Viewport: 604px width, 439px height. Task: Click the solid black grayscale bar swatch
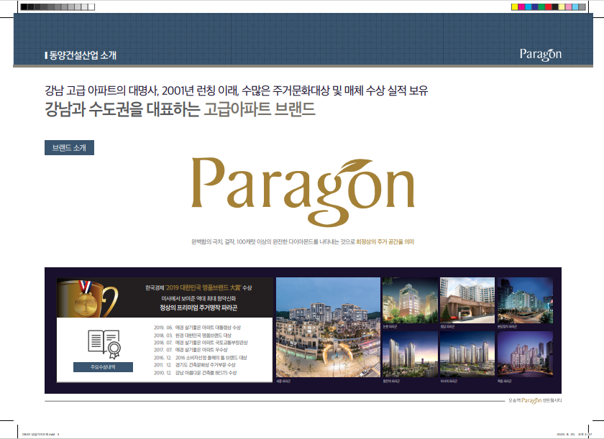[24, 7]
